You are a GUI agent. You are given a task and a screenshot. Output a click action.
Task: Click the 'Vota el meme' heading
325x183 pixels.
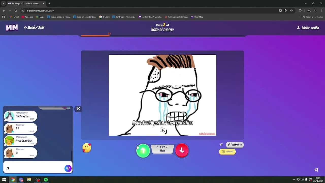(162, 29)
